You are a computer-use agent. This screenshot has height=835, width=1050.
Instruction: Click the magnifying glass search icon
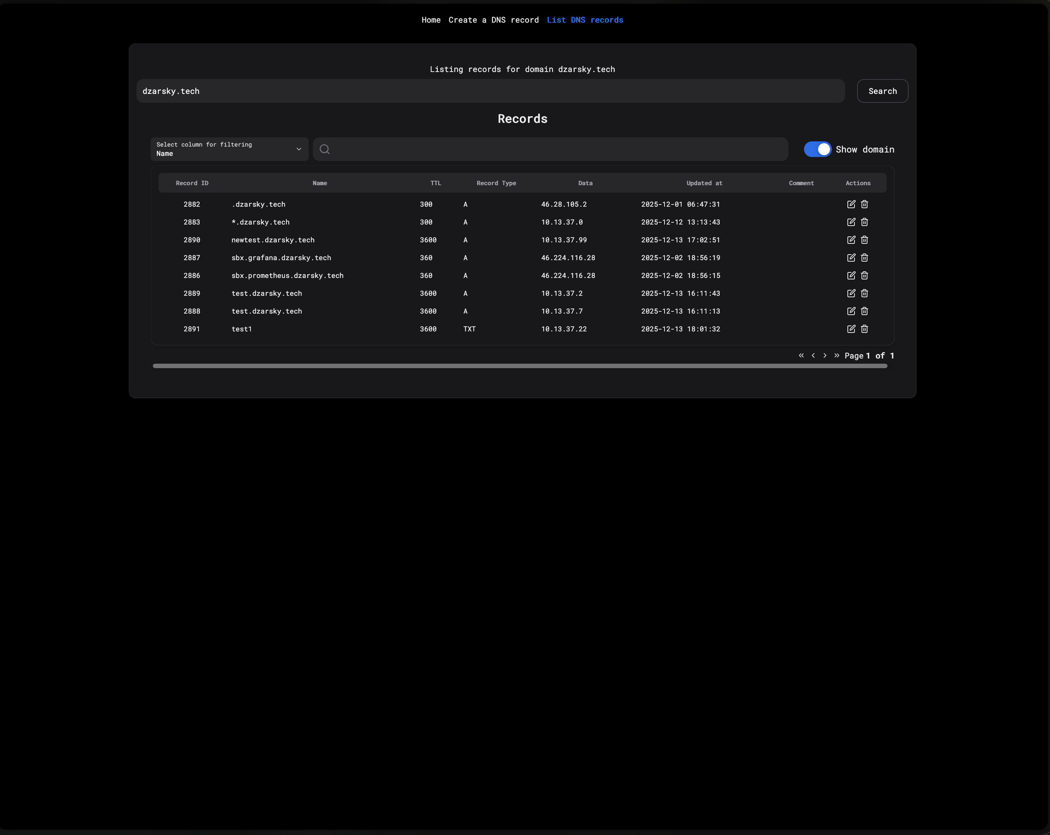[x=324, y=149]
